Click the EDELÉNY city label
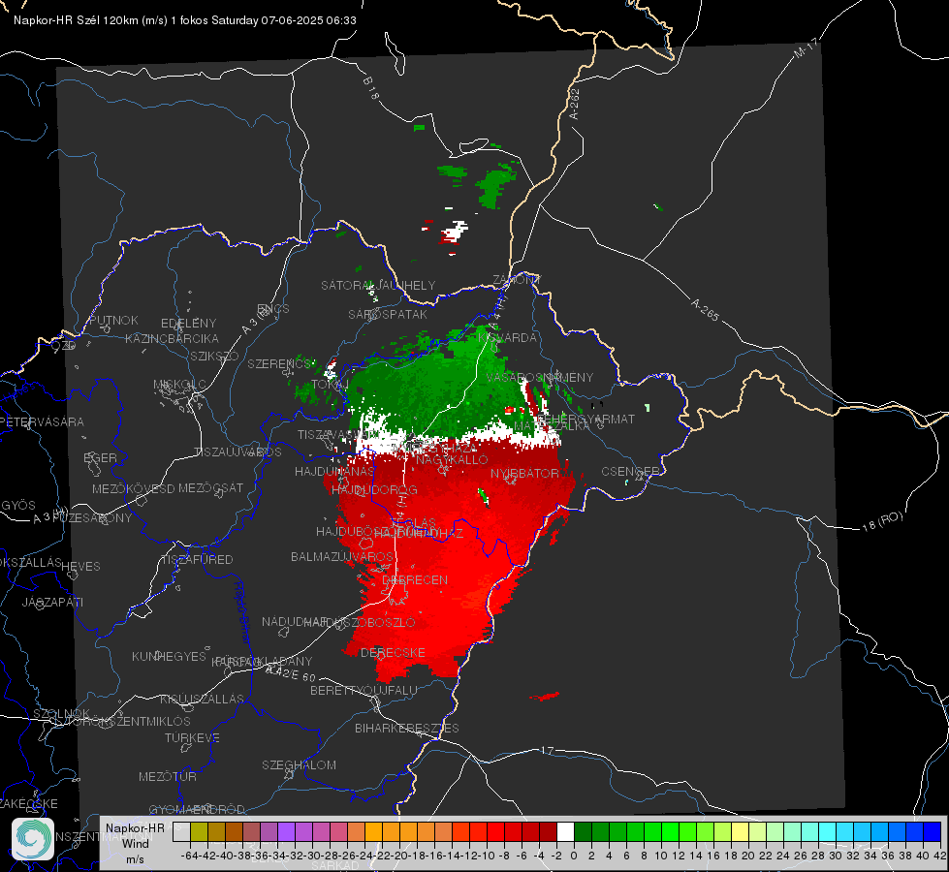The width and height of the screenshot is (949, 872). (x=188, y=324)
